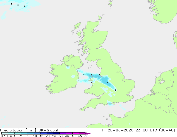
Task: Click the legend label '25'
Action: coord(54,136)
